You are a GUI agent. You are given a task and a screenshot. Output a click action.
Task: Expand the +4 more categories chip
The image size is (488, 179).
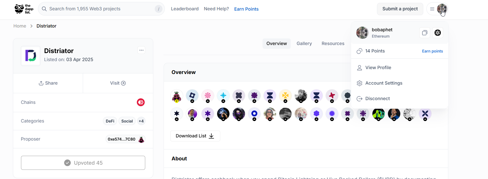(141, 121)
